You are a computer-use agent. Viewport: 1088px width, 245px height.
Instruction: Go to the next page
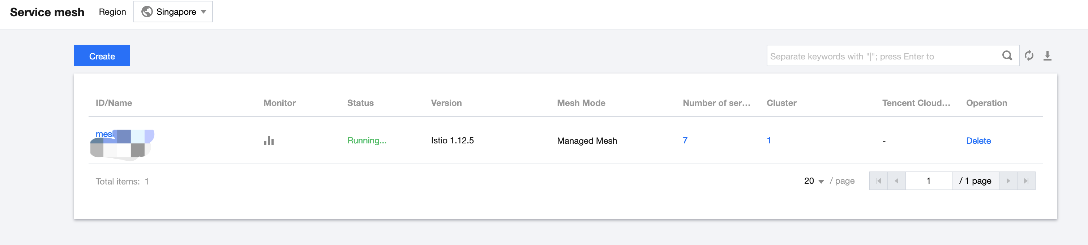(1008, 181)
